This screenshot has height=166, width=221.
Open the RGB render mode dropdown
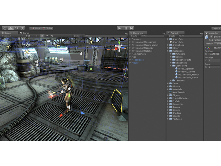(32, 36)
